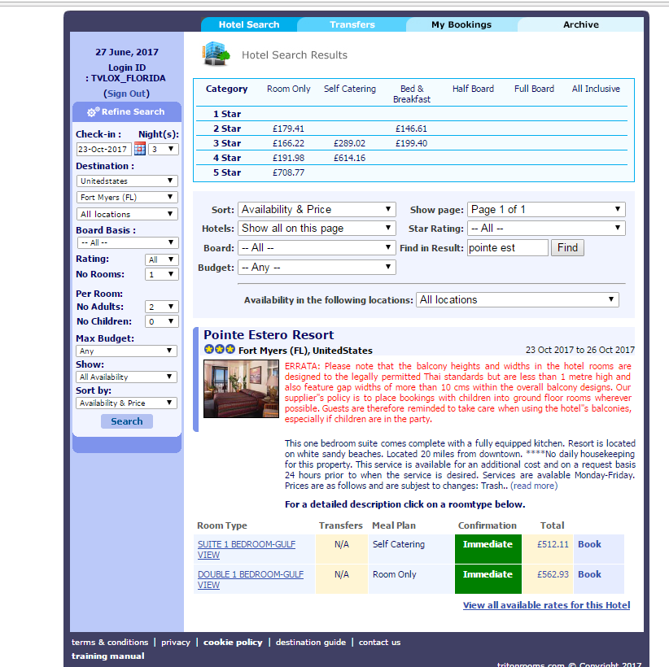669x667 pixels.
Task: Book the £562.93 Room Only double
Action: (589, 574)
